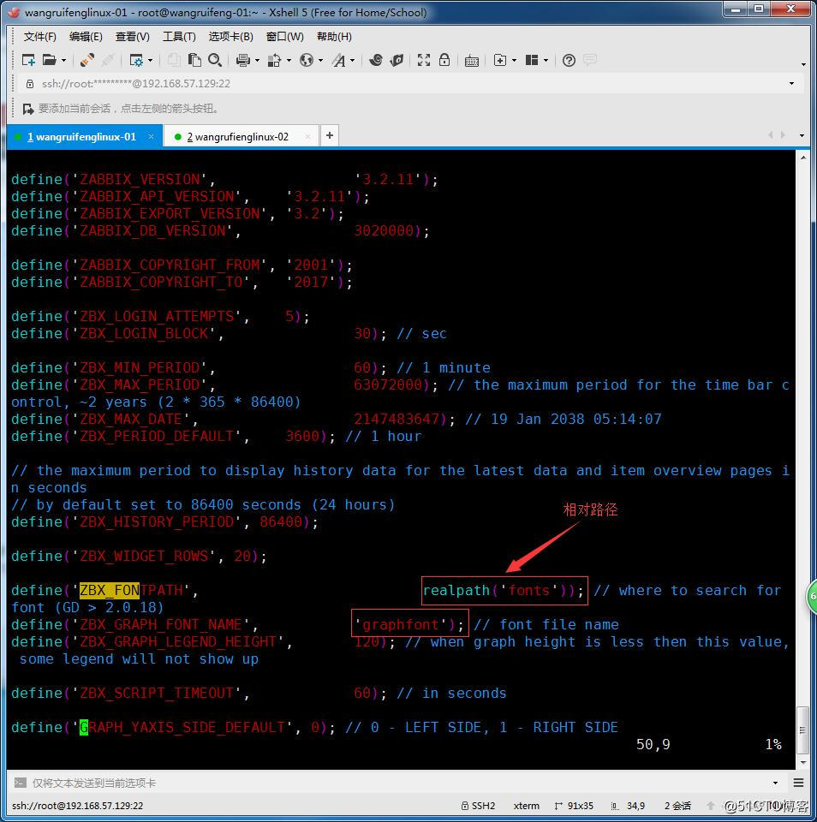Open the 选项卡(B) menu
Image resolution: width=817 pixels, height=822 pixels.
tap(230, 36)
